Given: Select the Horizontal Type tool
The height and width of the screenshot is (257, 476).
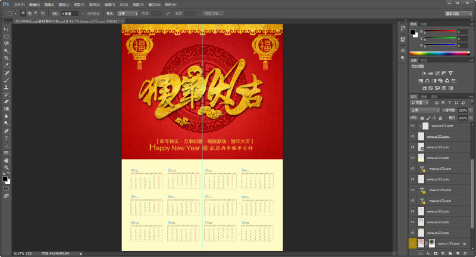Looking at the screenshot, I should pyautogui.click(x=7, y=138).
